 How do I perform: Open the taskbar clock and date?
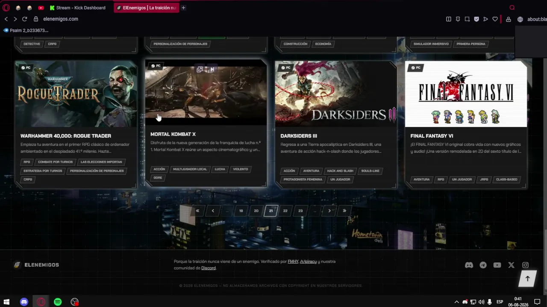pyautogui.click(x=518, y=302)
